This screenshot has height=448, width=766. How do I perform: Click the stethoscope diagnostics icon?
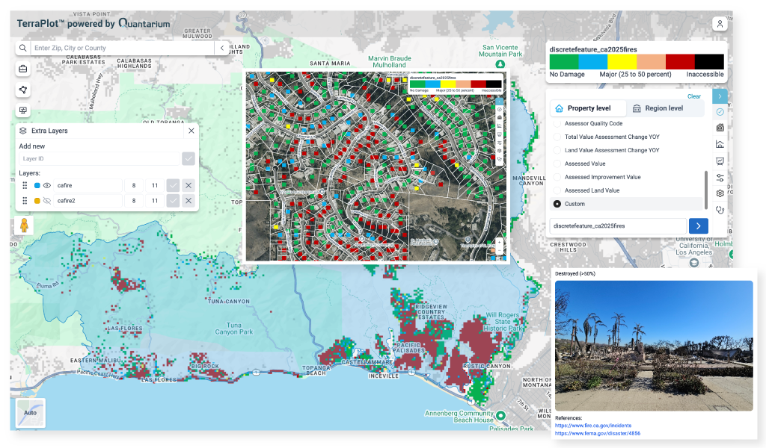point(720,210)
